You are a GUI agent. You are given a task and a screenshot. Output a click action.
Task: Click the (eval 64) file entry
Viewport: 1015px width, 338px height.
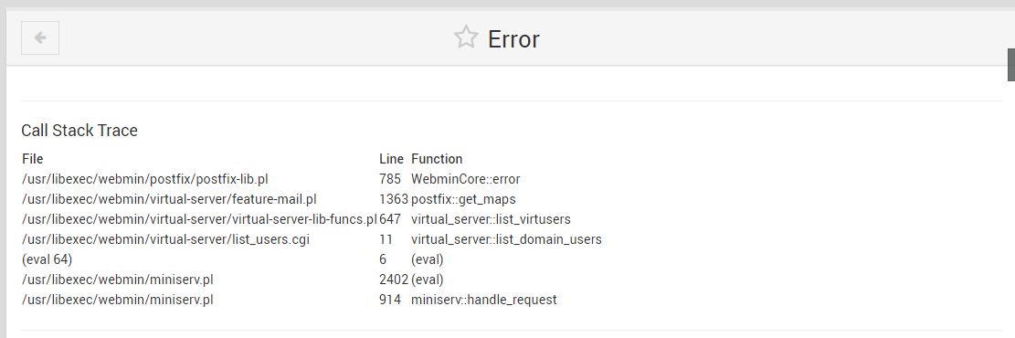[47, 259]
